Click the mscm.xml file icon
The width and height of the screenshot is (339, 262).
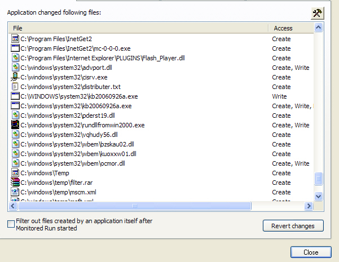pyautogui.click(x=15, y=192)
